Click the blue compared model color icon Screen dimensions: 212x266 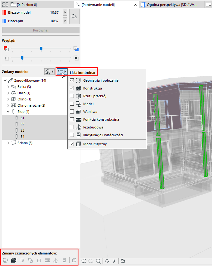point(76,49)
